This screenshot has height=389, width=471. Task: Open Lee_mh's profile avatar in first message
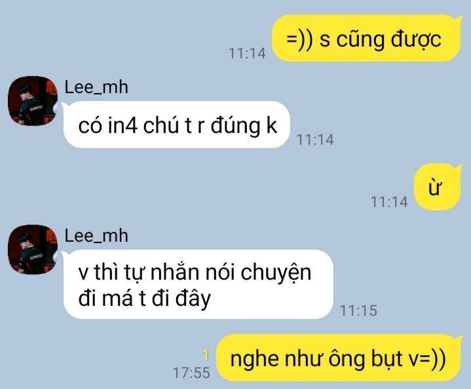pyautogui.click(x=33, y=101)
